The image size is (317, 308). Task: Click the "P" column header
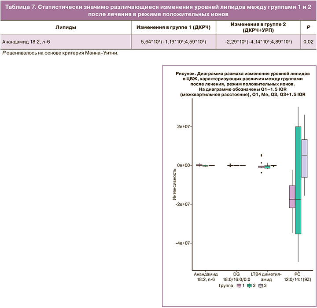pyautogui.click(x=308, y=27)
